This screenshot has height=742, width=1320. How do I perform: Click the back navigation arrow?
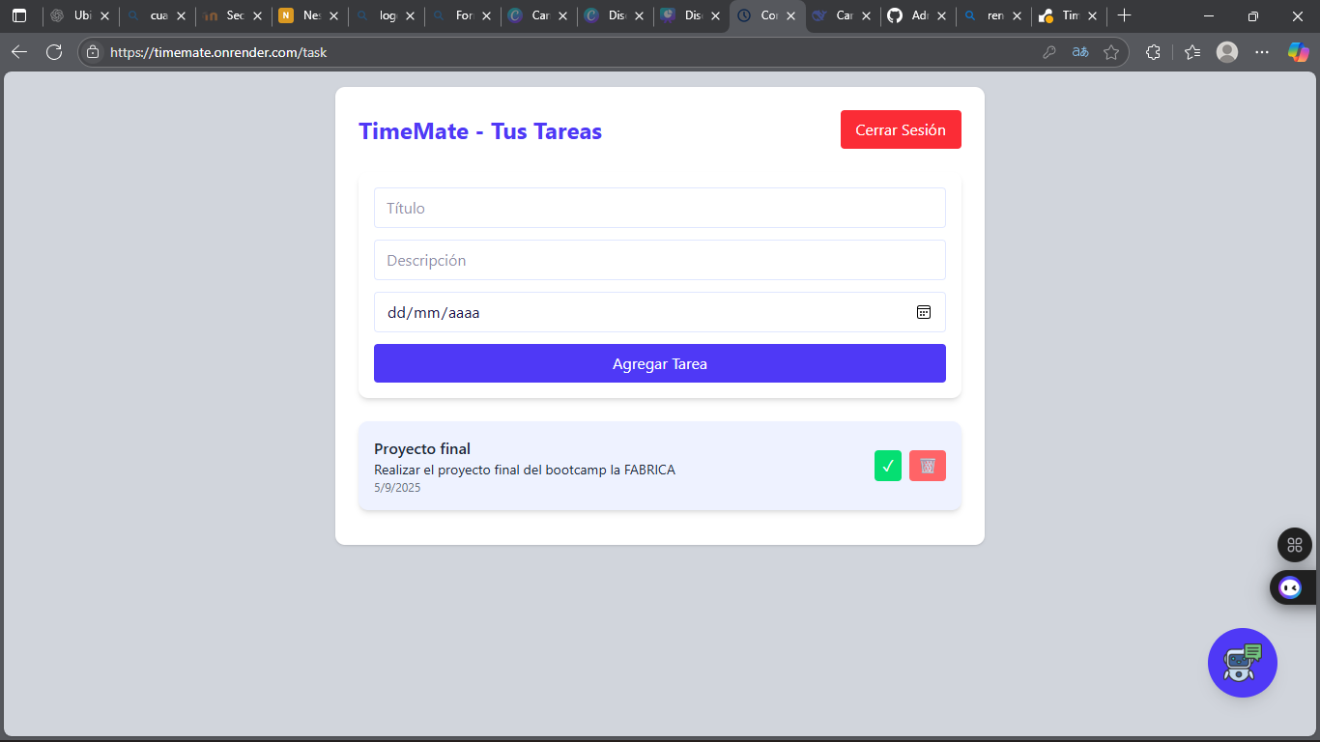point(19,52)
